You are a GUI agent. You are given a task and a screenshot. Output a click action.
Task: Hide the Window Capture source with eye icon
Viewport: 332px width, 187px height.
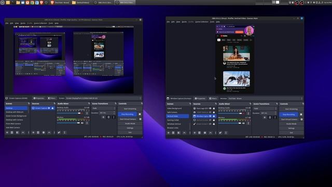tap(210, 116)
